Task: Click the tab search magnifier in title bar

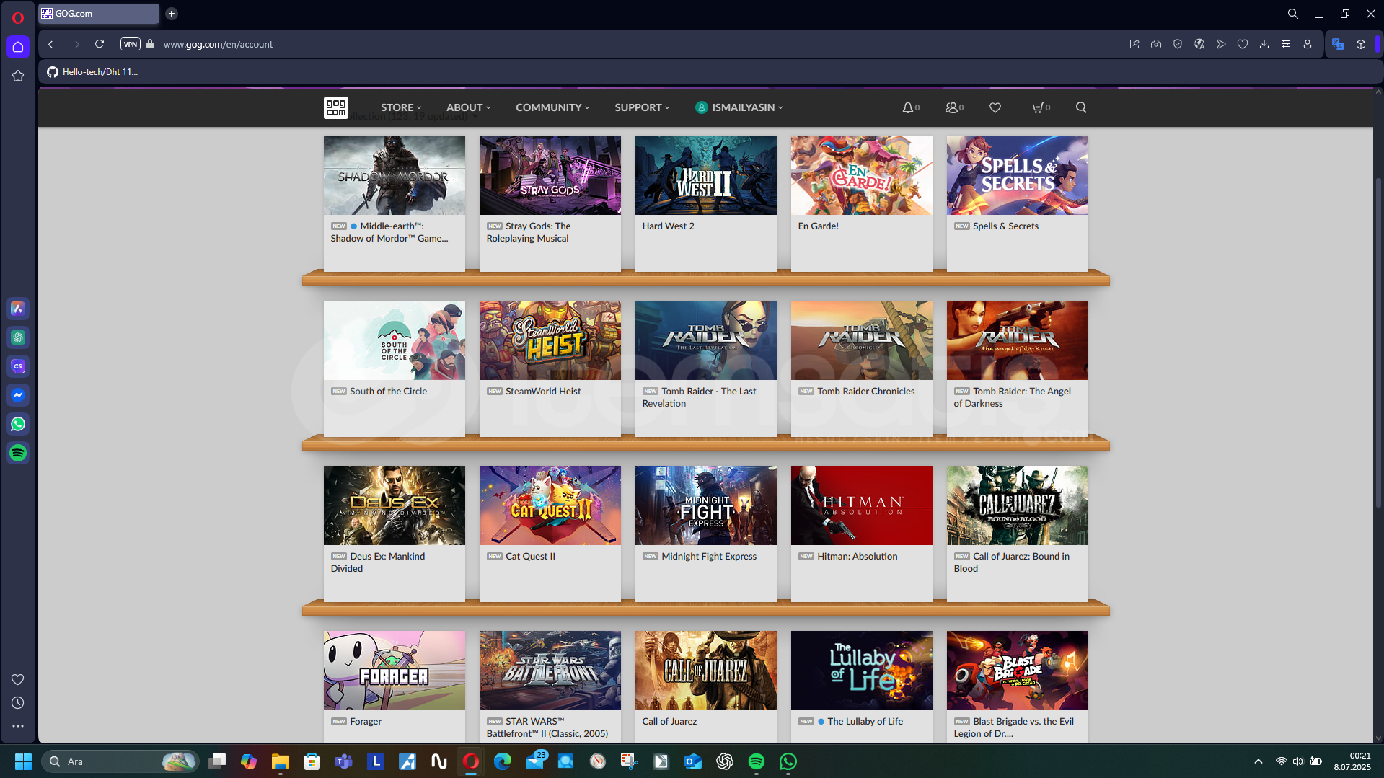Action: pyautogui.click(x=1293, y=14)
